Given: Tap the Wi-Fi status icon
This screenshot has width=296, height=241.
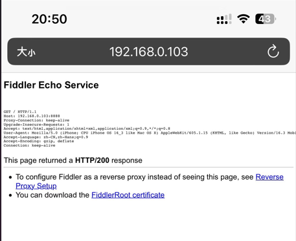Looking at the screenshot, I should click(x=244, y=19).
